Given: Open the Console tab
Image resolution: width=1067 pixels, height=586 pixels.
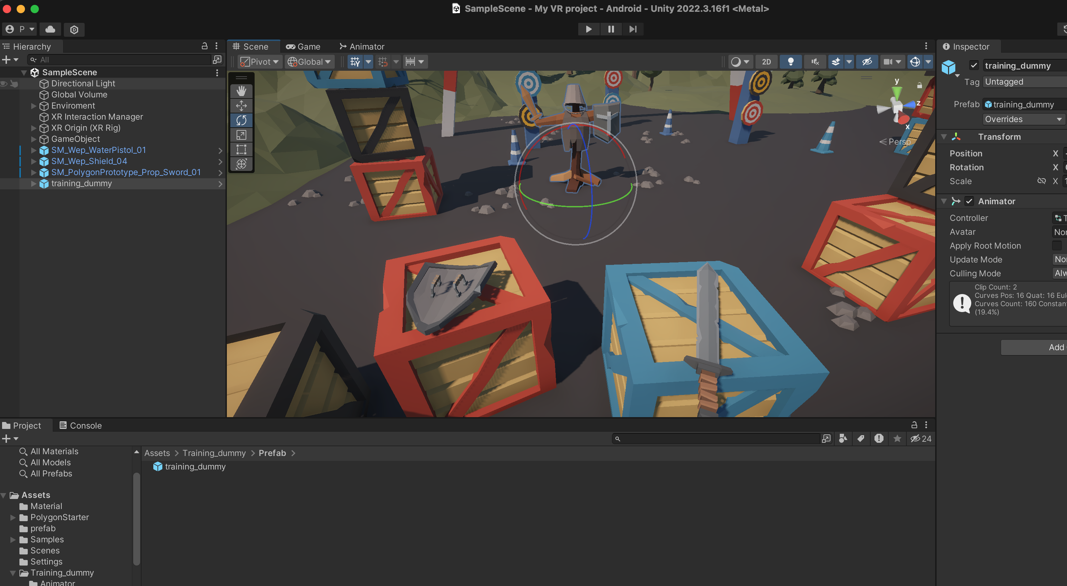Looking at the screenshot, I should point(80,425).
